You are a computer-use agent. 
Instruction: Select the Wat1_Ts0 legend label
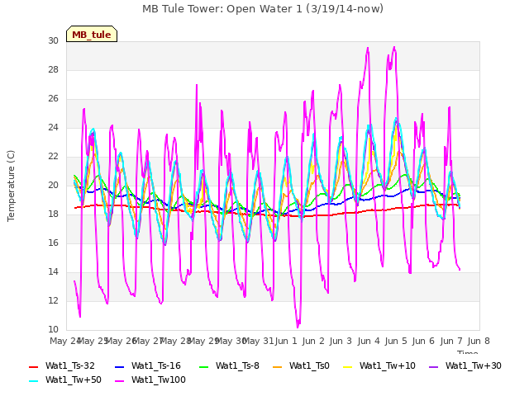309,365
